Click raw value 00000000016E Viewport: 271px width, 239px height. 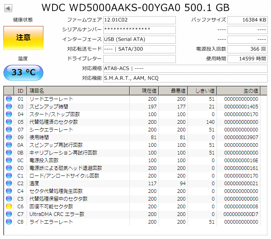pos(241,160)
